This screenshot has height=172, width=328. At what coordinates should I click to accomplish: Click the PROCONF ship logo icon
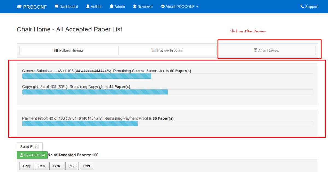(19, 6)
